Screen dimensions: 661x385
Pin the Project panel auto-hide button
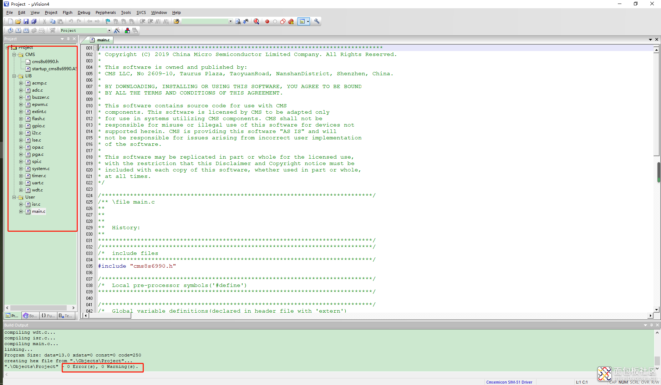(x=68, y=39)
